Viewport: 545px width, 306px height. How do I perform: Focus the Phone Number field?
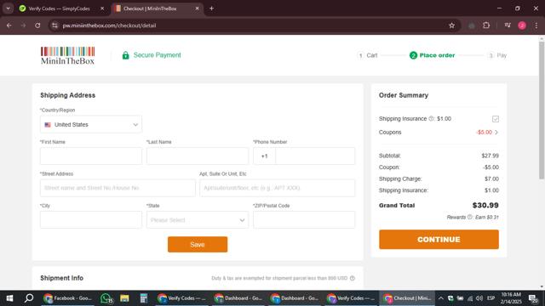[315, 156]
